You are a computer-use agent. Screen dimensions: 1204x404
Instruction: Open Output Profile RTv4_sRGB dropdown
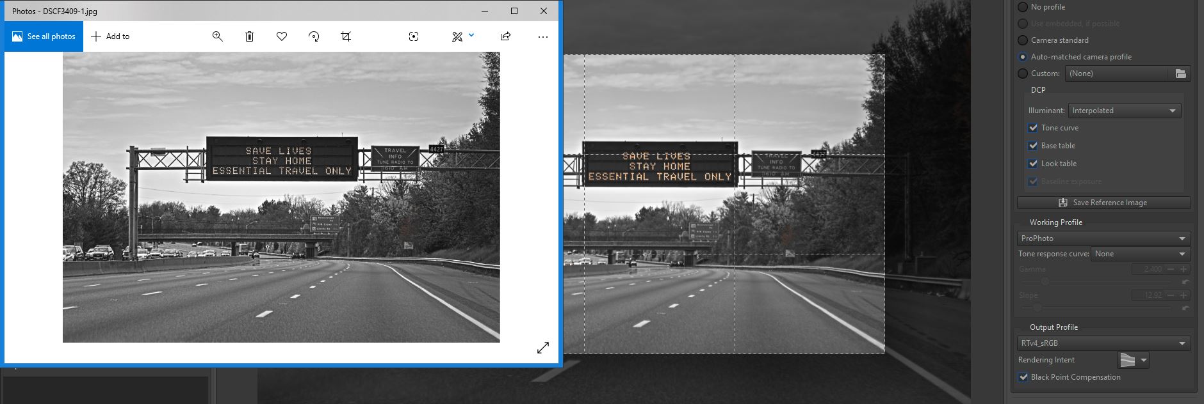click(1103, 343)
